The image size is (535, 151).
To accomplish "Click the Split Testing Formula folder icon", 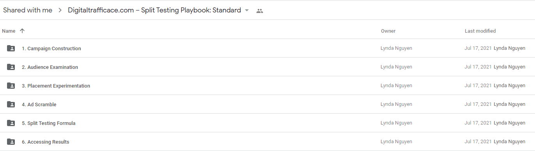I will click(11, 123).
